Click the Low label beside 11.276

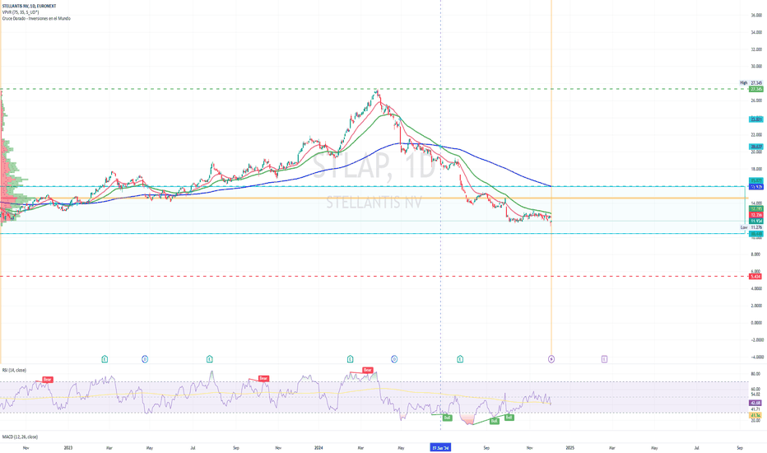click(x=743, y=227)
